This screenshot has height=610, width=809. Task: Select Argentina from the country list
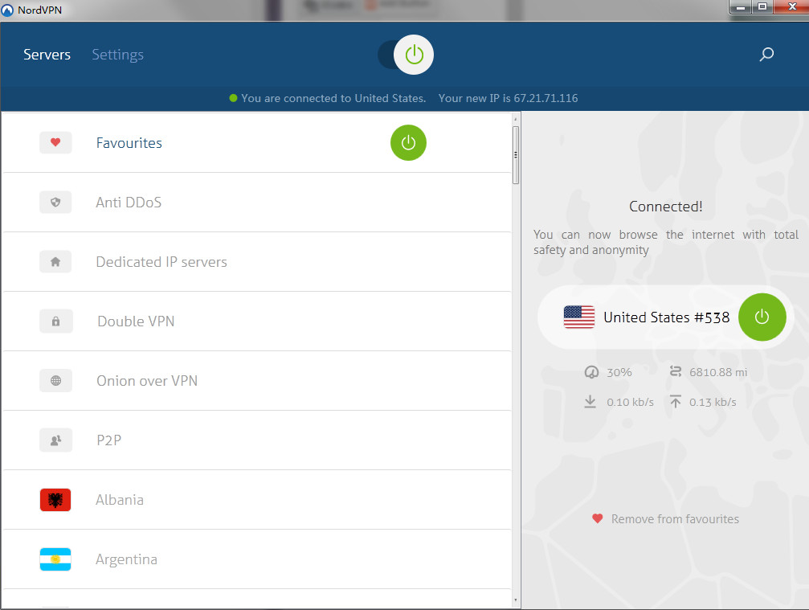click(256, 559)
